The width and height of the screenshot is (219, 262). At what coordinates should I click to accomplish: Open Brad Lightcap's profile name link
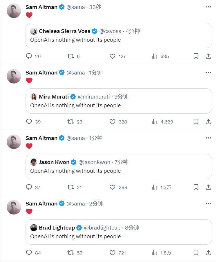coord(57,228)
